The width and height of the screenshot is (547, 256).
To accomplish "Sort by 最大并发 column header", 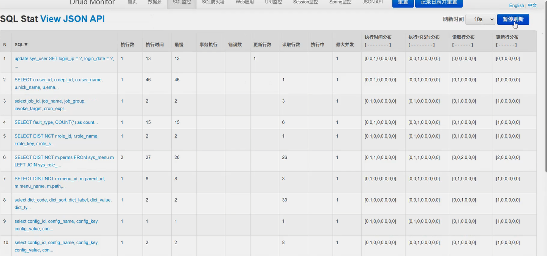I will (x=345, y=45).
